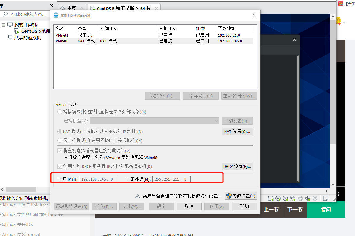This screenshot has width=355, height=236.
Task: Click the External Connection column header
Action: point(127,29)
